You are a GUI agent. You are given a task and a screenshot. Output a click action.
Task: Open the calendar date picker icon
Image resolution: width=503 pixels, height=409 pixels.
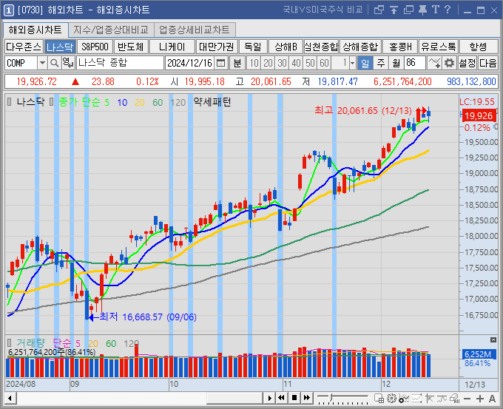[220, 63]
